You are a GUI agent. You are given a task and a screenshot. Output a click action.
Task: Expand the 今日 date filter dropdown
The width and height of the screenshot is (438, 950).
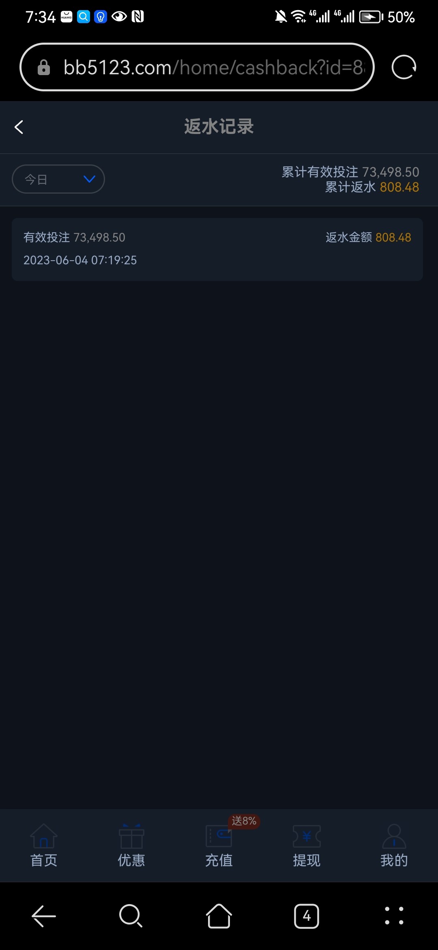click(58, 179)
